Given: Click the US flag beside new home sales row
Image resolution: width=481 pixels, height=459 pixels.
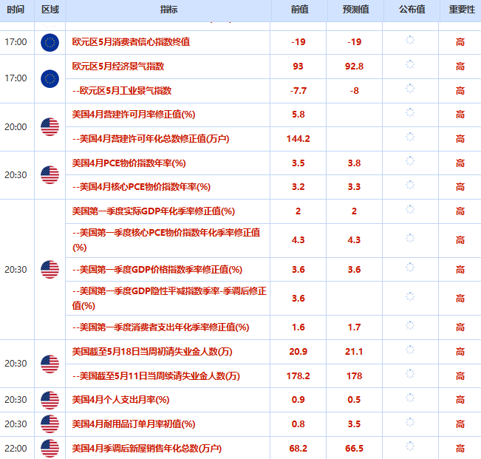Looking at the screenshot, I should 50,448.
